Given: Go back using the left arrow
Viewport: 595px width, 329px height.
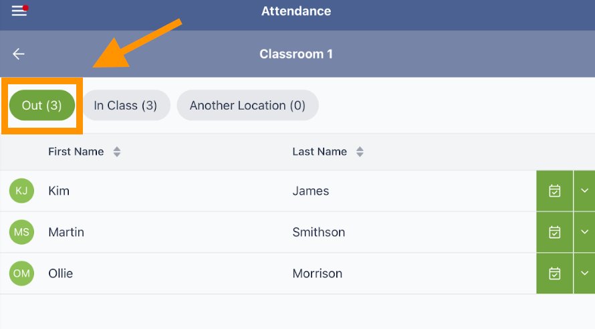Looking at the screenshot, I should click(19, 54).
